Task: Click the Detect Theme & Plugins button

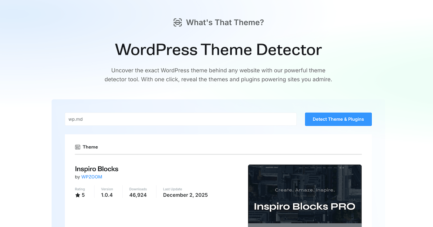Action: point(338,119)
